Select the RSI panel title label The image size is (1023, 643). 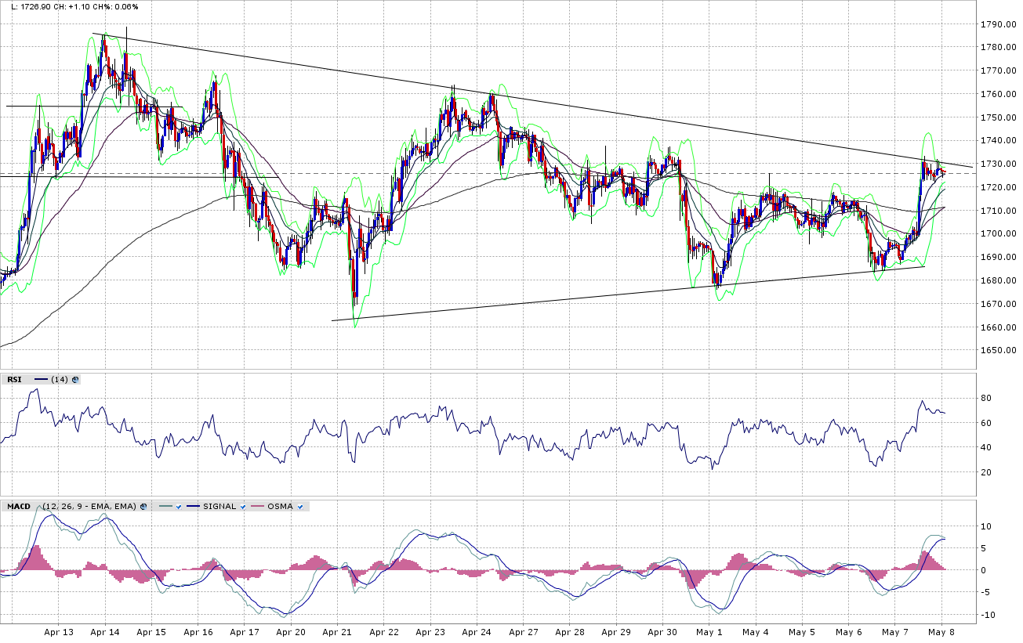coord(14,380)
